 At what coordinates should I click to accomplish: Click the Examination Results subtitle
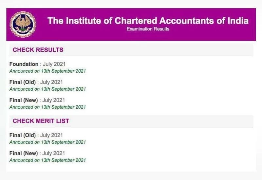(148, 29)
